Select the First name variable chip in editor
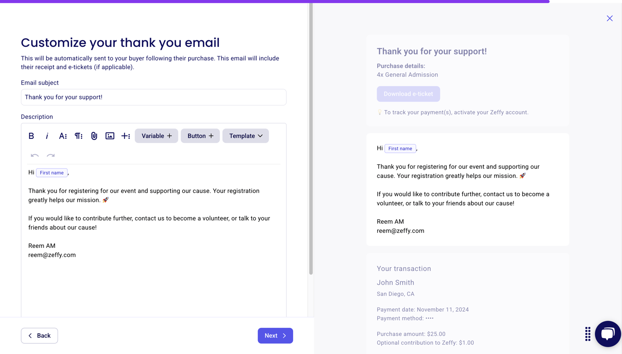The height and width of the screenshot is (354, 622). click(52, 173)
